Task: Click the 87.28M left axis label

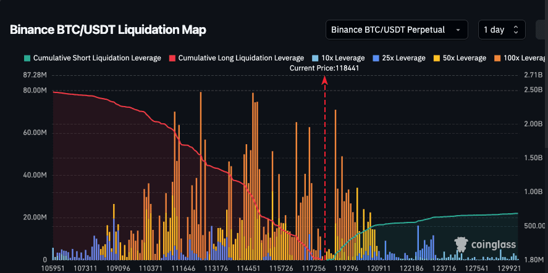Action: [x=36, y=75]
